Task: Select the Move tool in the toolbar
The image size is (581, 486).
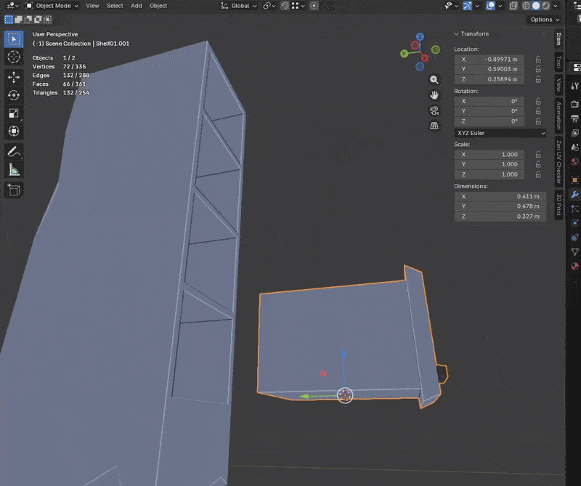Action: (x=14, y=76)
